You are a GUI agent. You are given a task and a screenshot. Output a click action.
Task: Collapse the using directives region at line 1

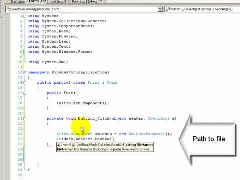tap(25, 16)
